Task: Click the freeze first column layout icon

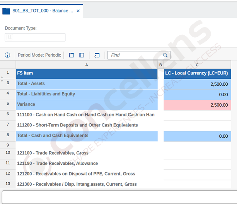Action: click(x=72, y=55)
